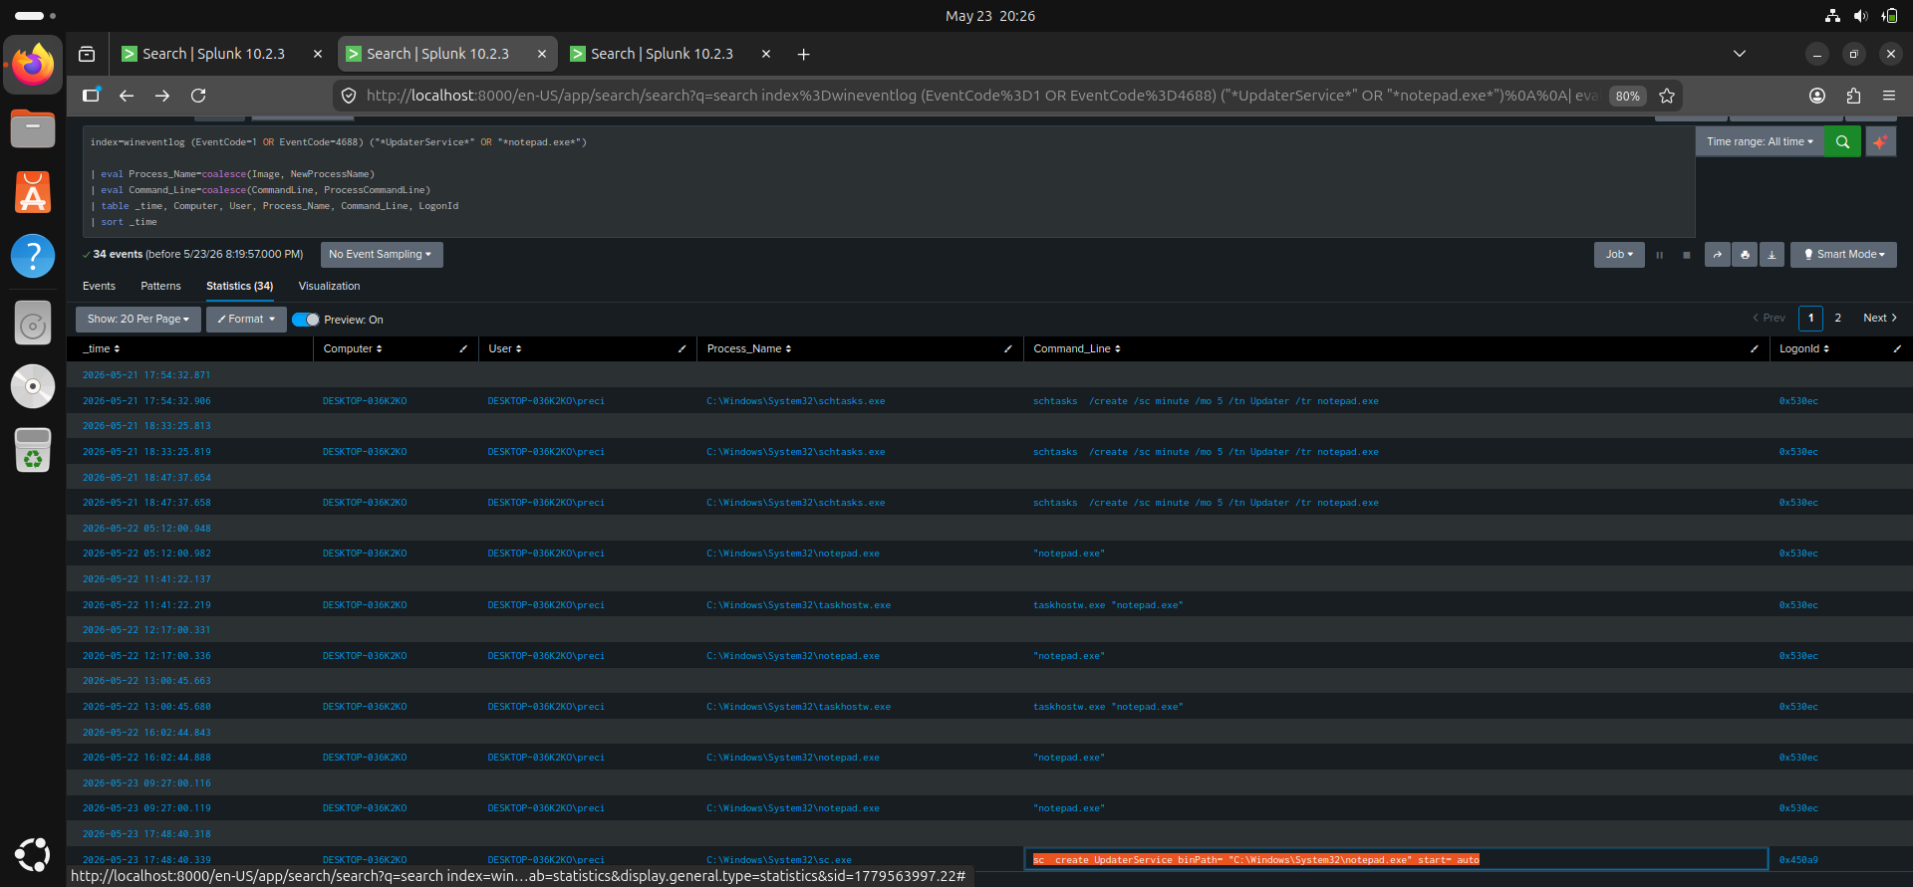Edit the Computer column with its pencil icon

coord(463,349)
